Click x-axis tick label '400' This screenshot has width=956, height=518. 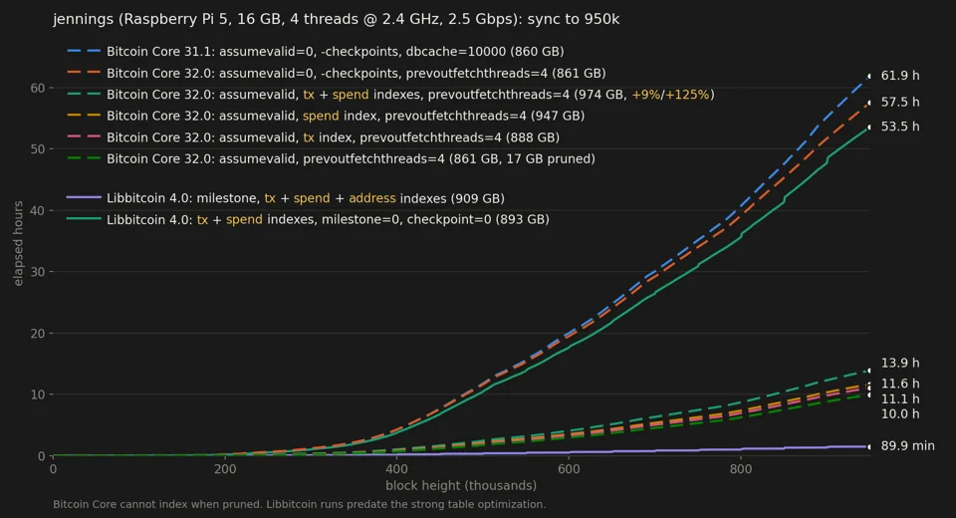pos(397,469)
